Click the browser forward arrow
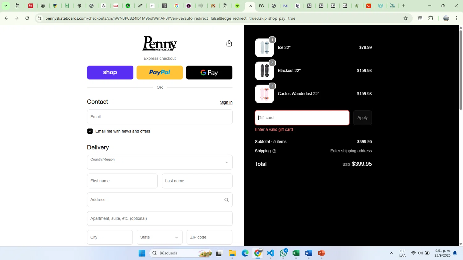This screenshot has width=463, height=260. tap(17, 18)
